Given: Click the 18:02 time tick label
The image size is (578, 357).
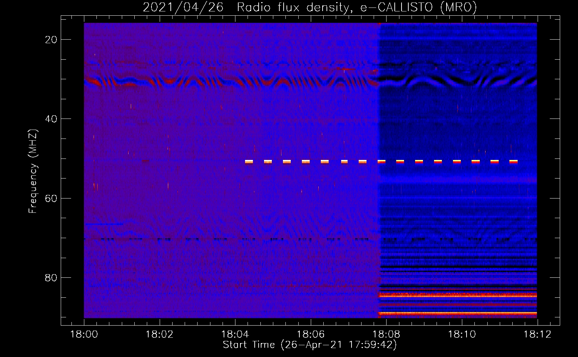Looking at the screenshot, I should (x=159, y=335).
